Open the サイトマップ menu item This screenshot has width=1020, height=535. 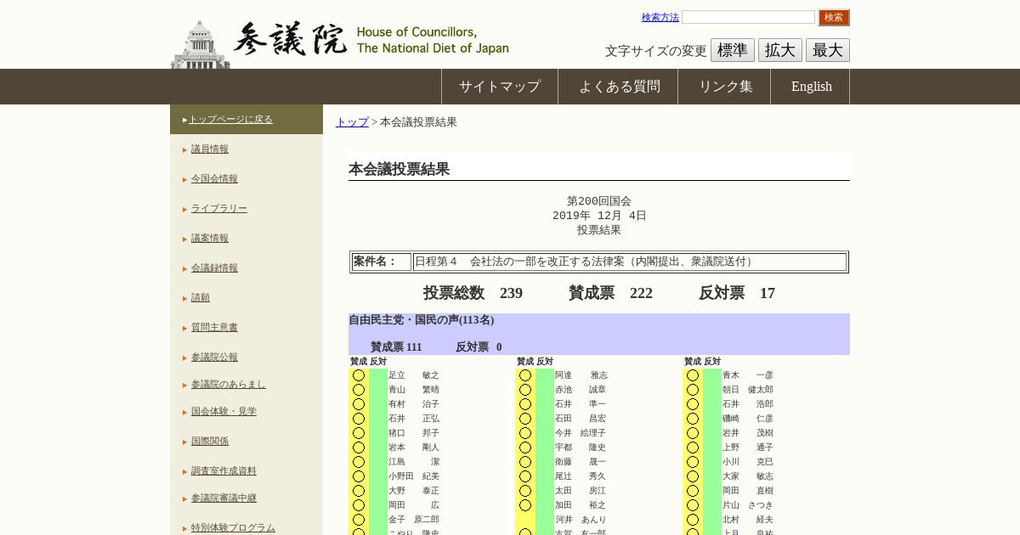(x=499, y=87)
